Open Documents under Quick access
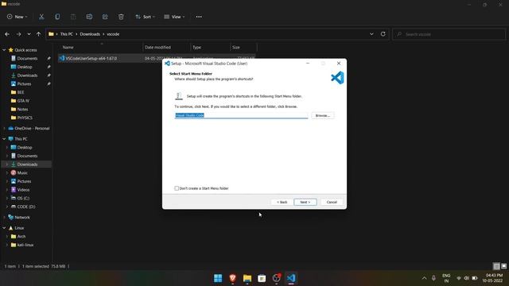Image resolution: width=509 pixels, height=286 pixels. (x=27, y=58)
